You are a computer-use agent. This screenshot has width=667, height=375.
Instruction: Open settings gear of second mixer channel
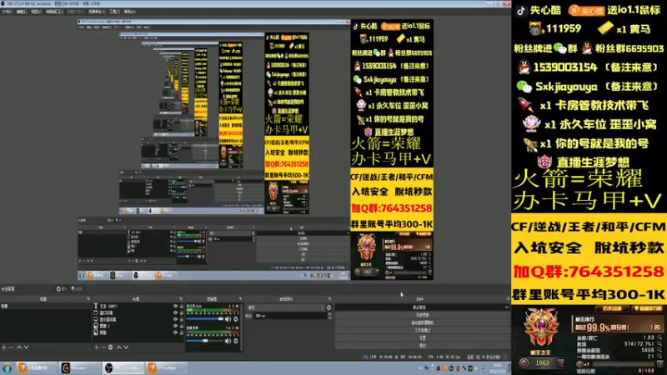click(x=236, y=341)
